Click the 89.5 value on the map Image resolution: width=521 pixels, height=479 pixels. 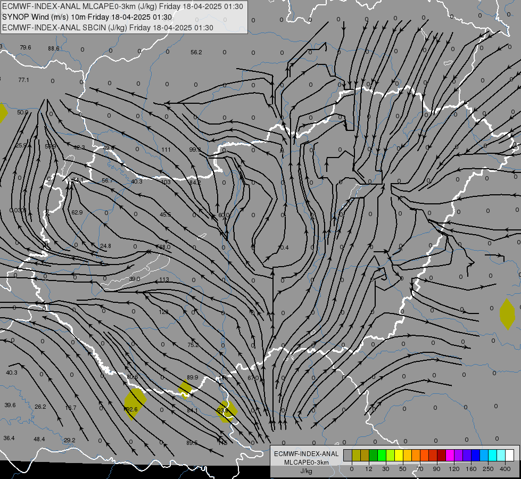(192, 443)
